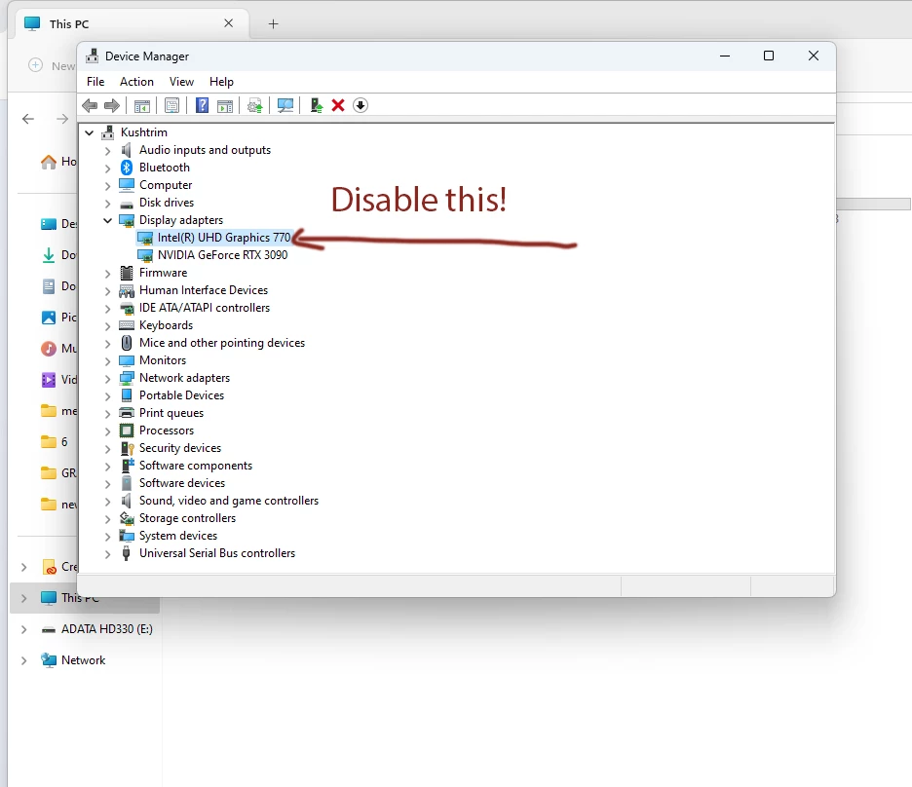Expand the Computer category
Image resolution: width=912 pixels, height=787 pixels.
(107, 186)
